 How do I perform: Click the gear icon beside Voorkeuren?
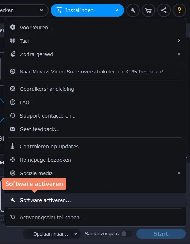click(x=13, y=28)
